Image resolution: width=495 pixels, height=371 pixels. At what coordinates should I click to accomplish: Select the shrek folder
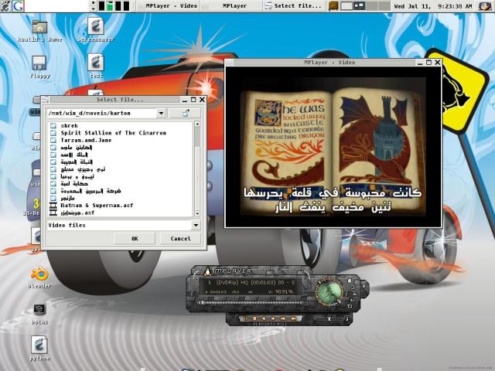tap(70, 125)
